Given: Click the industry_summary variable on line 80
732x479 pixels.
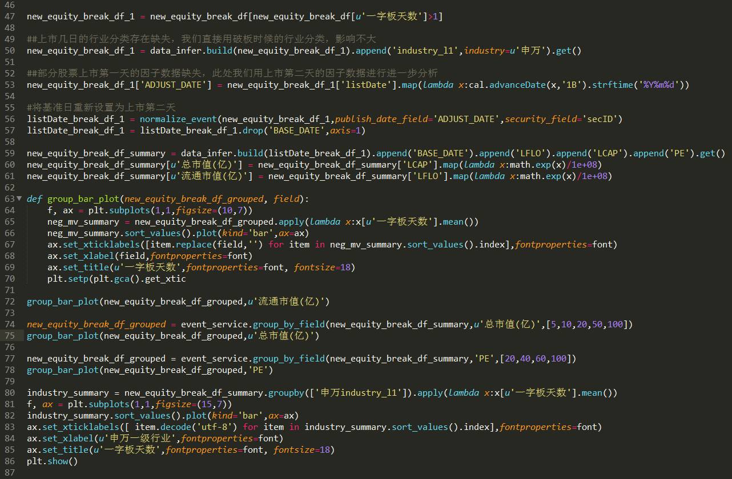Looking at the screenshot, I should (67, 393).
